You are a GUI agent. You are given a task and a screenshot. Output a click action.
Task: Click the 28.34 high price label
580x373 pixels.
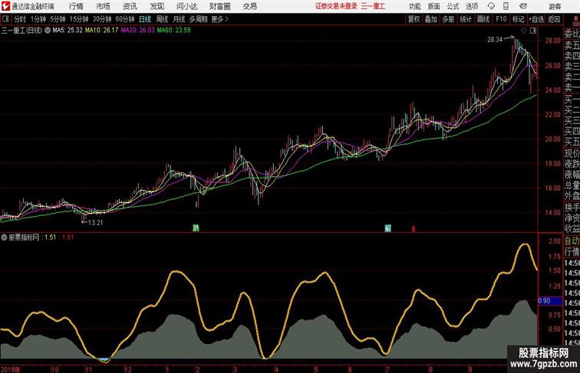point(495,40)
